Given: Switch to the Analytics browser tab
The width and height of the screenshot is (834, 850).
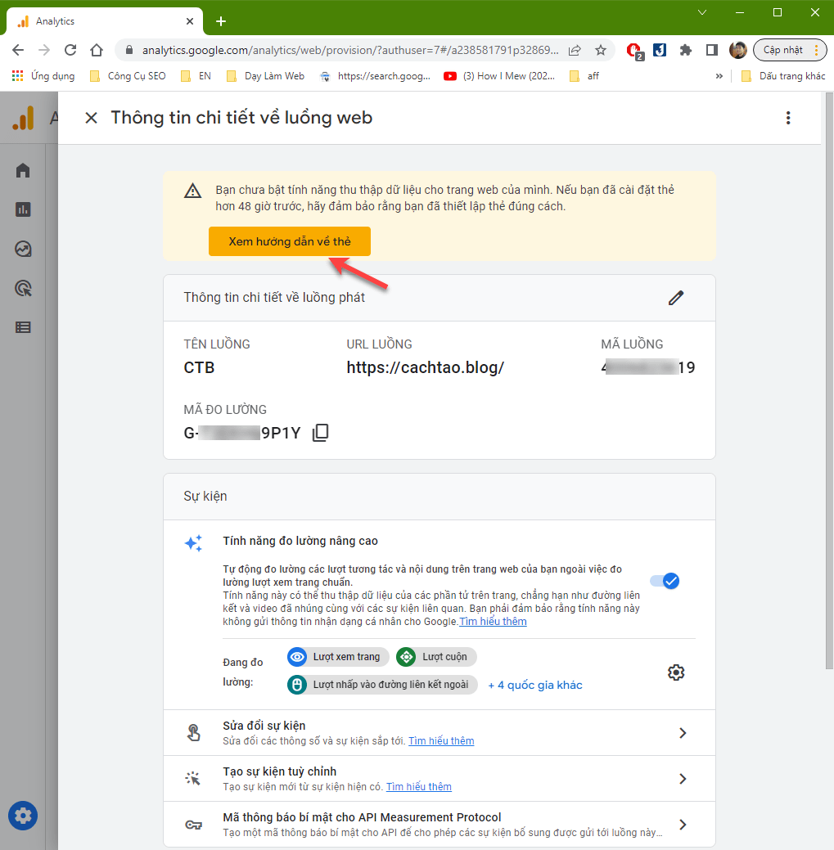Looking at the screenshot, I should (x=105, y=21).
